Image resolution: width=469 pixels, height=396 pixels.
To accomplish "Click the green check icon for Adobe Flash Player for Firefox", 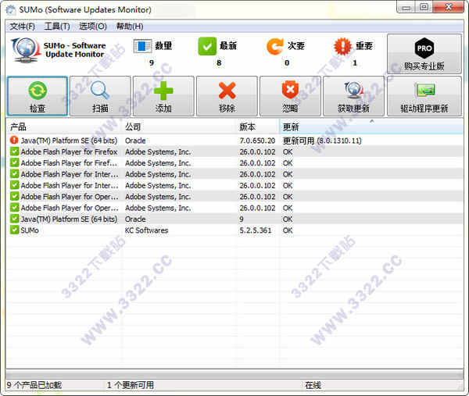I will 14,152.
